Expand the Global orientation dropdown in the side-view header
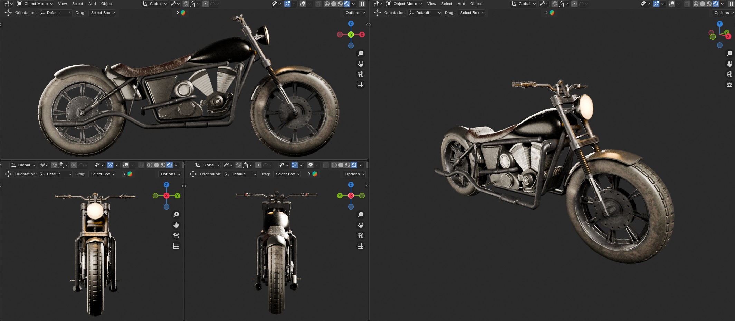Screen dimensions: 735x321 [155, 4]
